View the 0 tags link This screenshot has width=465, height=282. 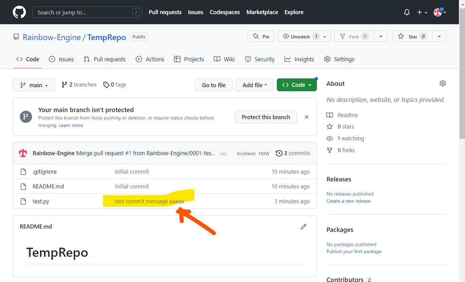pyautogui.click(x=115, y=85)
